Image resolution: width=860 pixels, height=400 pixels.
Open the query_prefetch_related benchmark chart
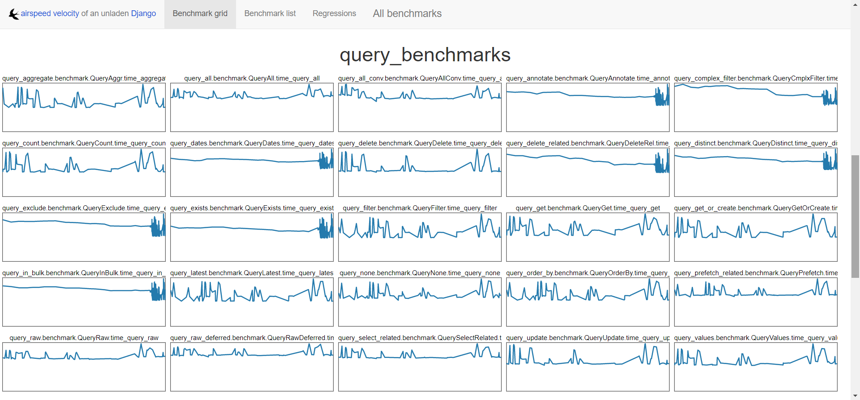click(756, 302)
